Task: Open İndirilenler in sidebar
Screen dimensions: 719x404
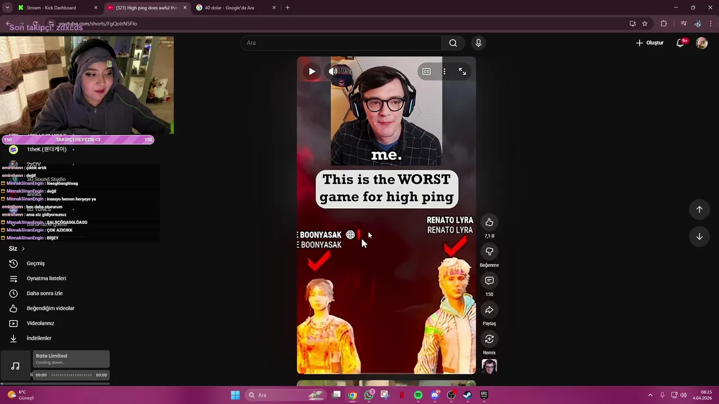Action: click(39, 338)
